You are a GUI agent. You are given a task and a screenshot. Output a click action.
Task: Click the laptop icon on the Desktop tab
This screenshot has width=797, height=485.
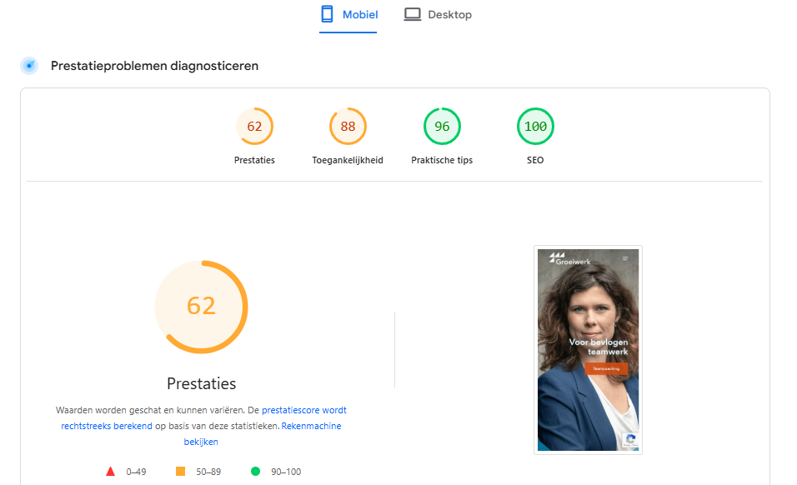pyautogui.click(x=412, y=14)
